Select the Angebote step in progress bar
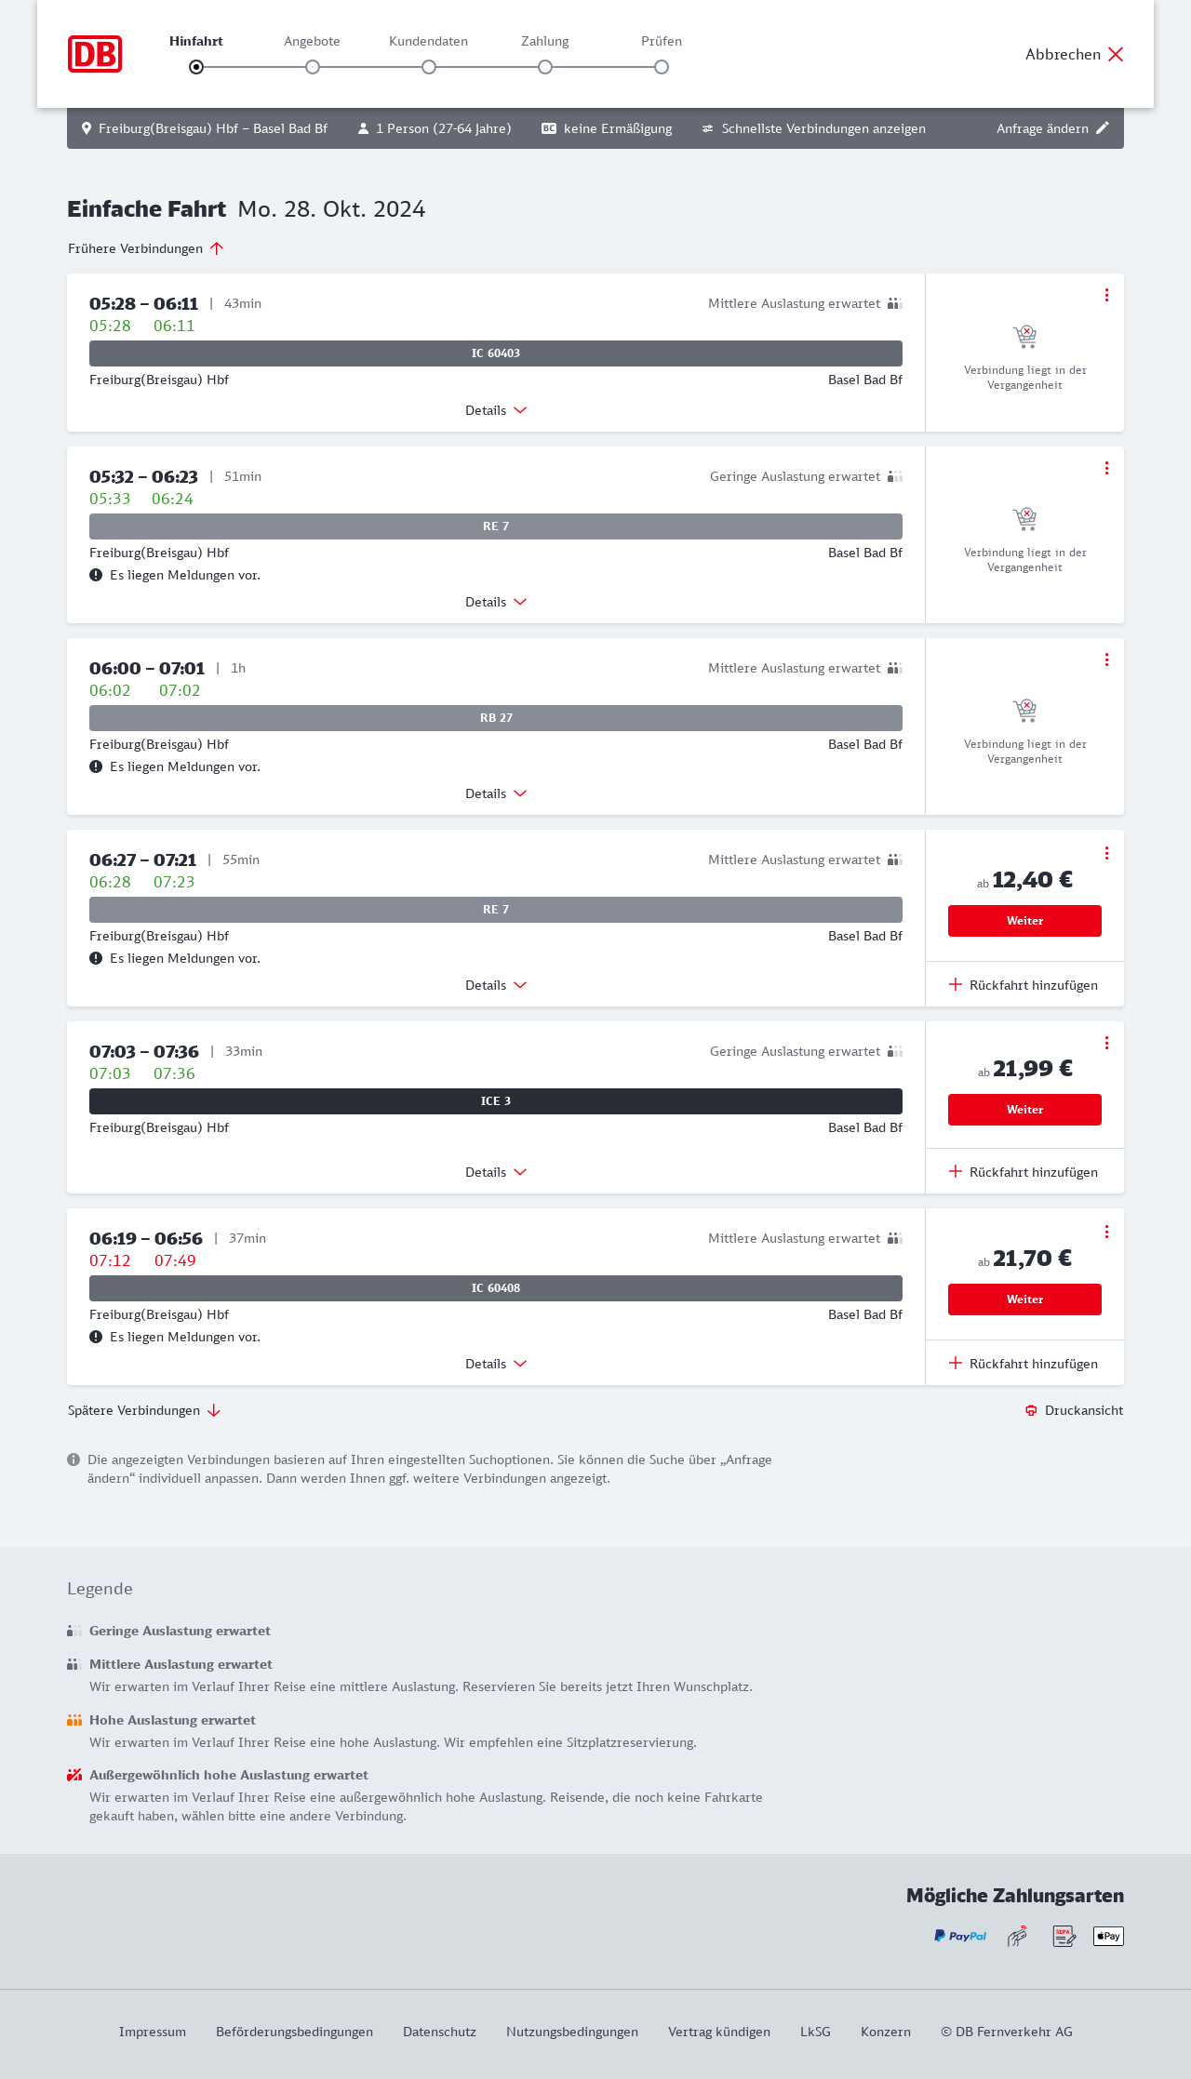The width and height of the screenshot is (1191, 2079). 313,67
